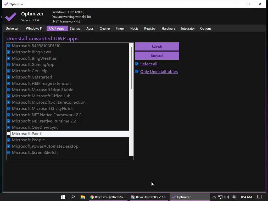Image resolution: width=268 pixels, height=201 pixels.
Task: Toggle Only Uninstall-ables checkbox
Action: click(x=137, y=71)
